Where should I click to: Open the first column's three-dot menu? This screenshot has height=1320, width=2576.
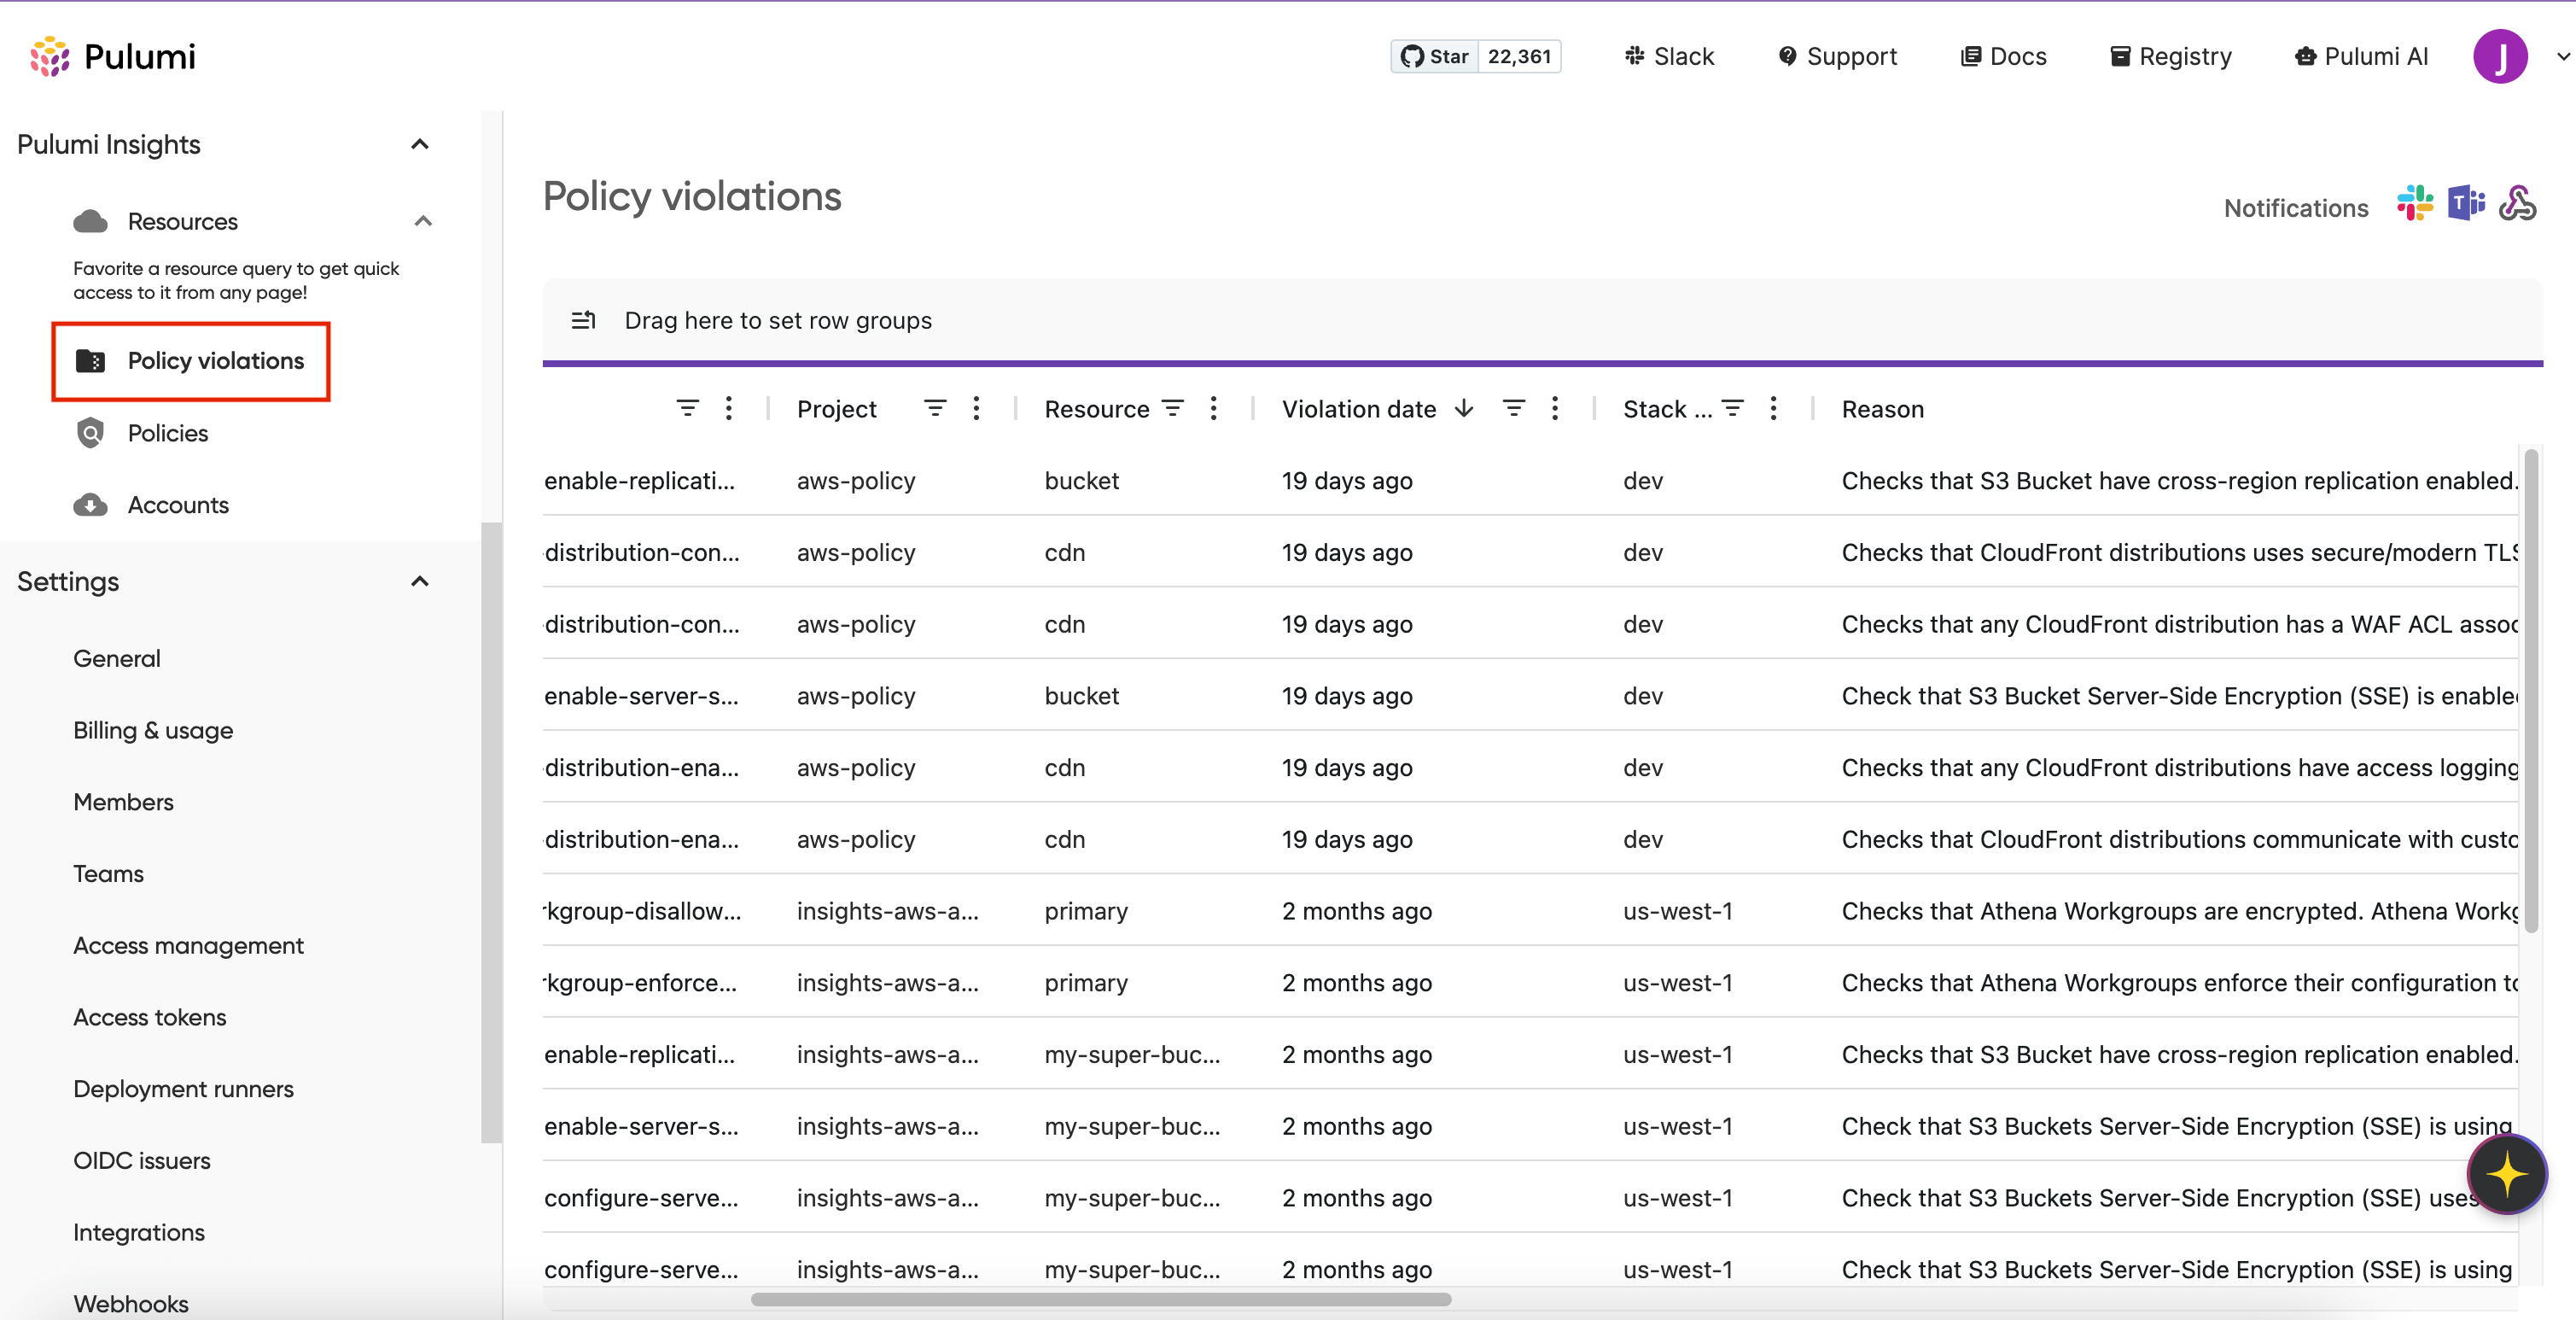tap(728, 408)
